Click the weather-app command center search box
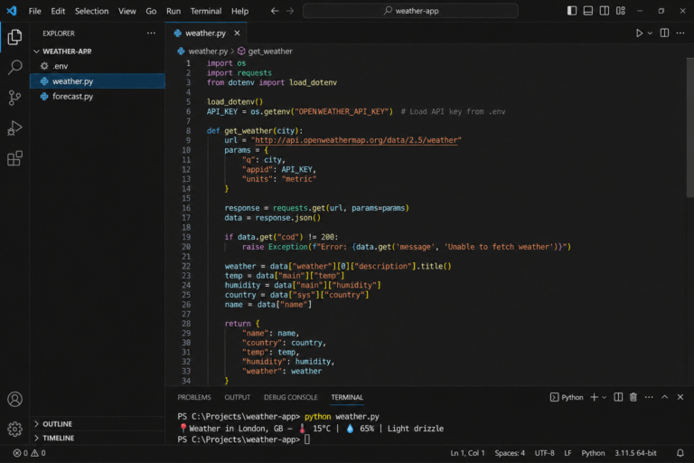 [410, 11]
